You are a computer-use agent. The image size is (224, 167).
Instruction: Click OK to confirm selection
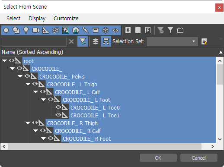coord(158,158)
